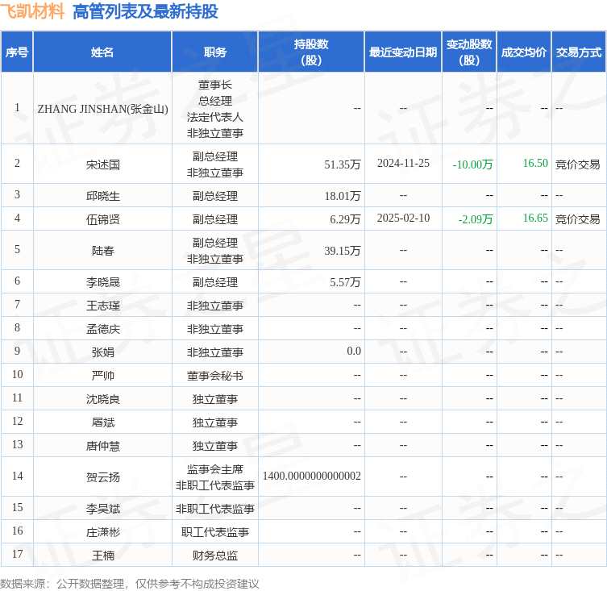Click the name ZHANG JINSHAN(张金山)

[102, 109]
